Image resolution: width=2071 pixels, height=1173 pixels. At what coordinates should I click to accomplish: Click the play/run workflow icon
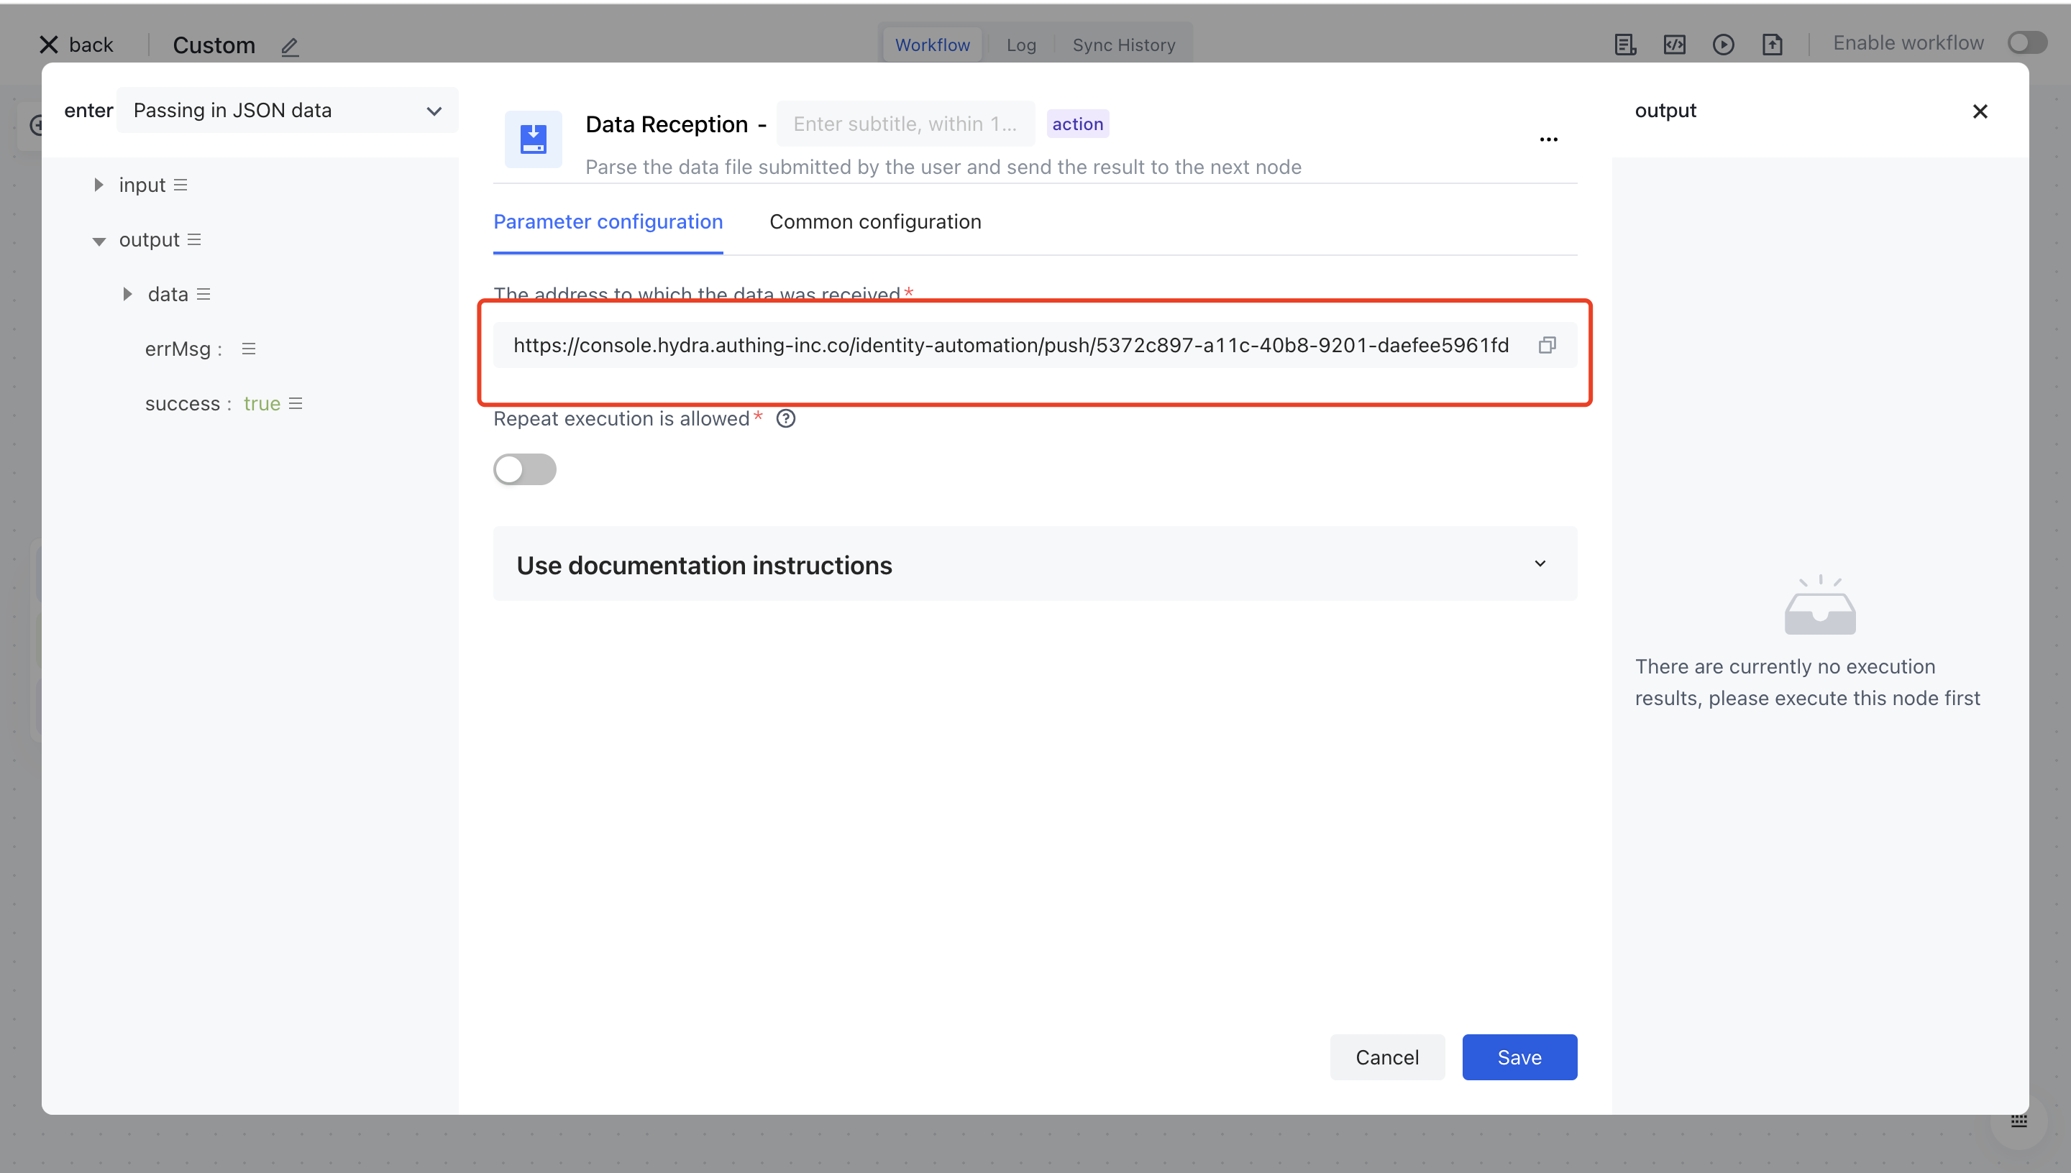click(1723, 45)
